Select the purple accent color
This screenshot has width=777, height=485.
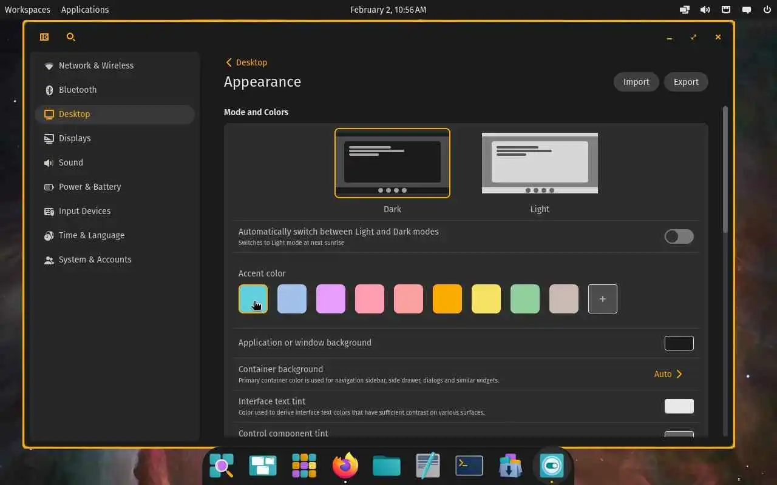[x=331, y=299]
